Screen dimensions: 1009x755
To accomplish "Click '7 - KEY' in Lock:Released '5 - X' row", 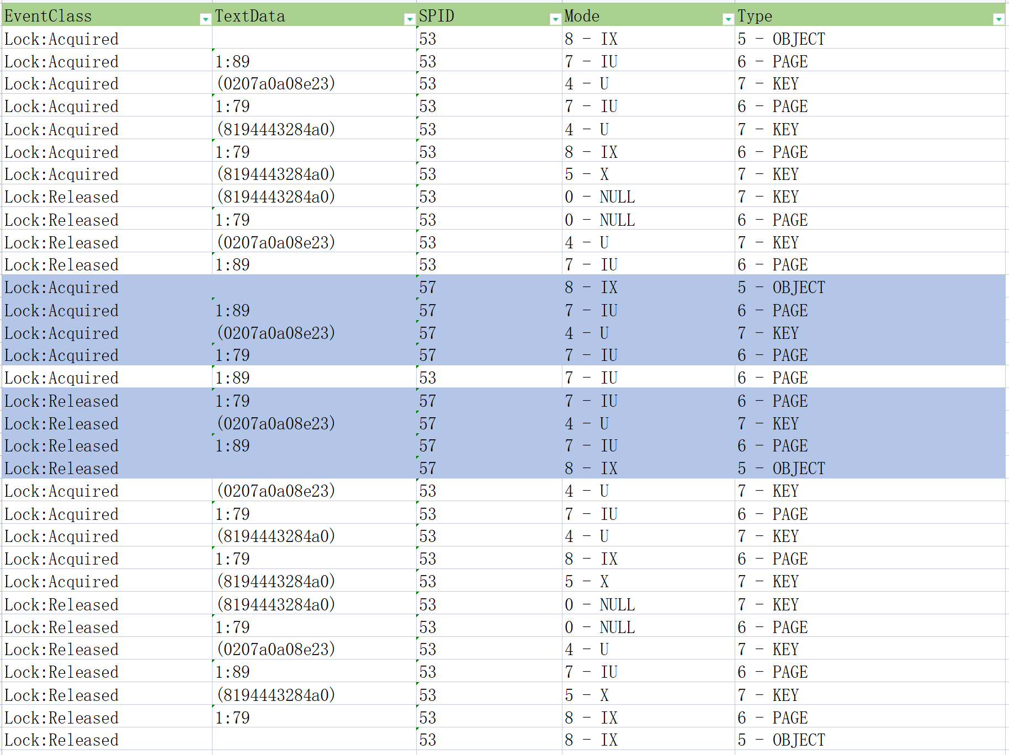I will coord(768,695).
